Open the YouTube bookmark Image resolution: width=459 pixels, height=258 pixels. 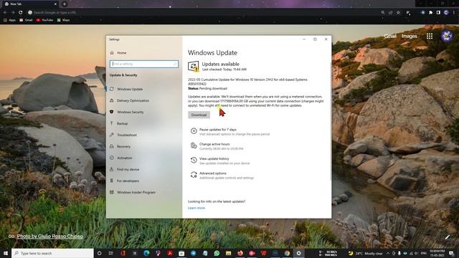tap(44, 20)
